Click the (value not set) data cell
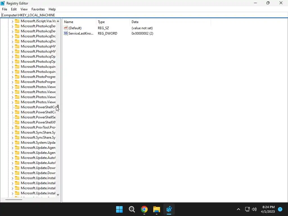The image size is (288, 216). coord(142,28)
